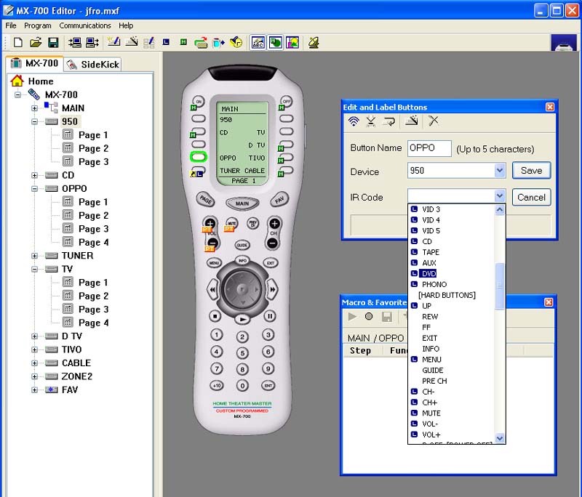Switch to the SideKick tab

93,65
